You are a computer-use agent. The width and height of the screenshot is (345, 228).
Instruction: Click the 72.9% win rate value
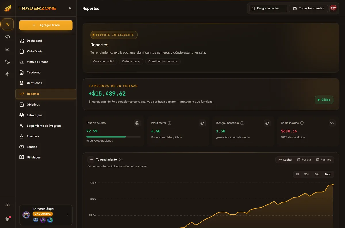click(92, 131)
